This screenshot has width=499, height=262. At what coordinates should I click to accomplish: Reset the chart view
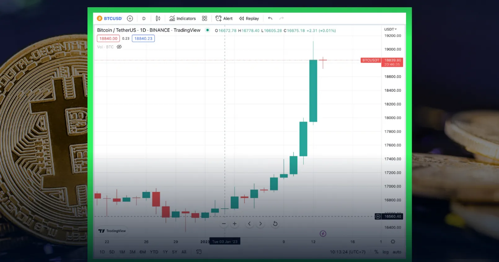click(275, 224)
